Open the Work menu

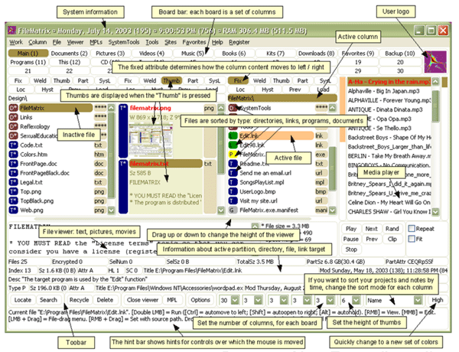[x=16, y=42]
